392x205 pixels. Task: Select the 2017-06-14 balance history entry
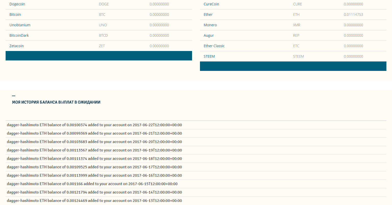[196, 192]
